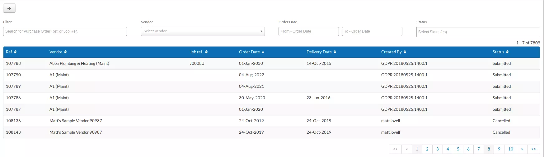Go to next page using > button

[x=522, y=149]
